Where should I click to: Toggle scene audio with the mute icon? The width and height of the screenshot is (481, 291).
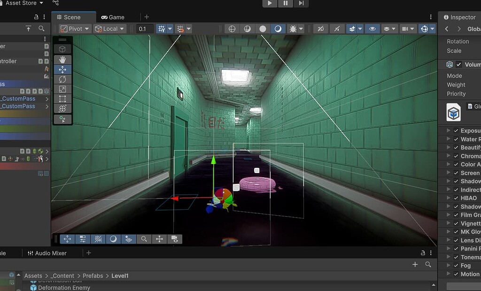pyautogui.click(x=337, y=29)
